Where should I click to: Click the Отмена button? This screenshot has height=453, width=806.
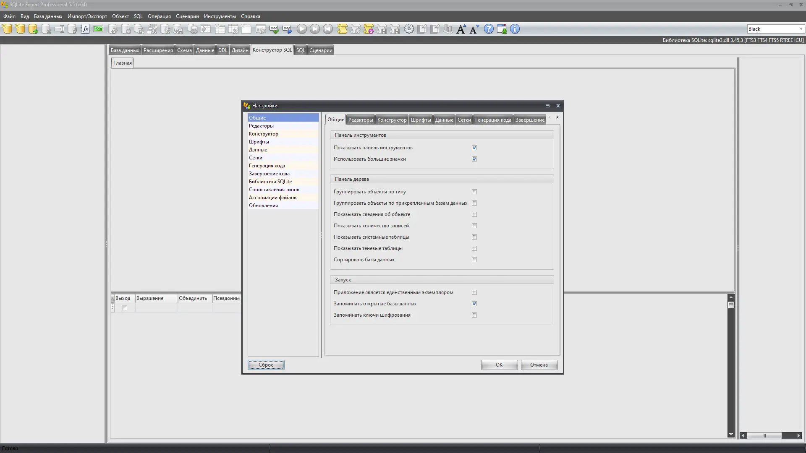click(x=539, y=365)
